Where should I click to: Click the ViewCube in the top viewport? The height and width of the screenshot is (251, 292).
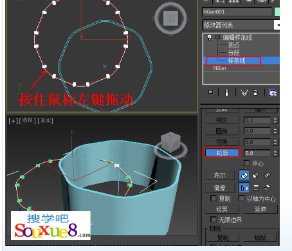click(x=170, y=19)
